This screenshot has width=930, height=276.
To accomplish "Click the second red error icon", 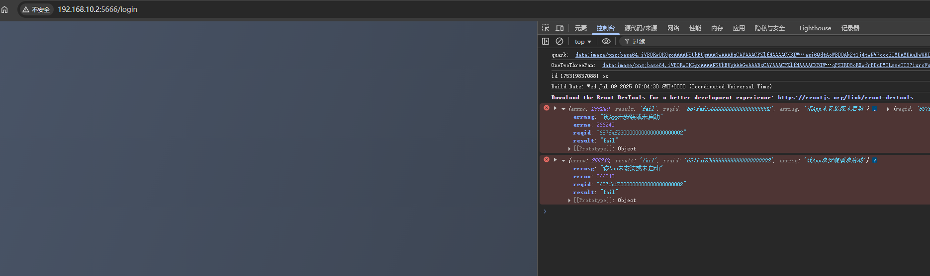I will coord(547,159).
